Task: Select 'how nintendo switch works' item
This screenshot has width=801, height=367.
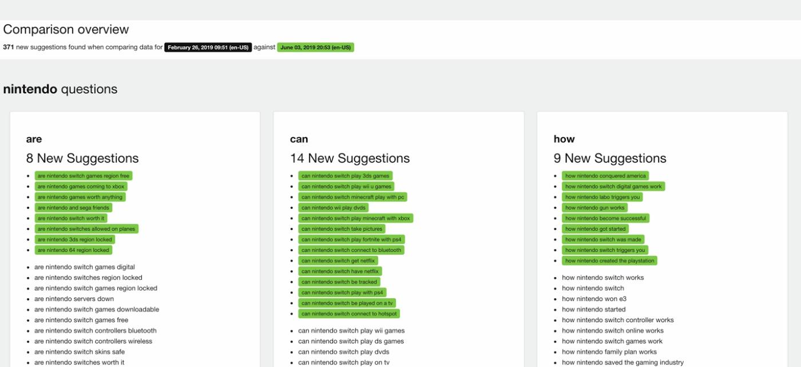Action: pos(602,278)
